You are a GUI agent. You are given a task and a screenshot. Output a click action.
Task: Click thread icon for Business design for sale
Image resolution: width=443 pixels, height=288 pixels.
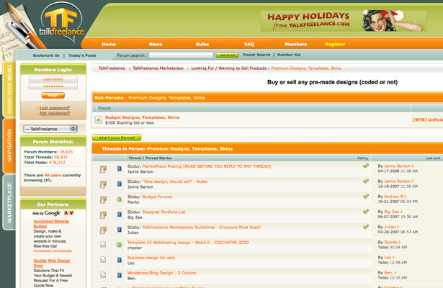[x=103, y=259]
